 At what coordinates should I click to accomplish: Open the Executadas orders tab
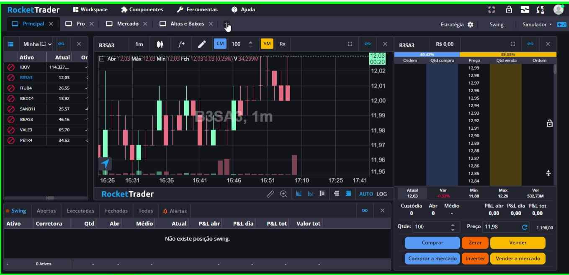[x=80, y=211]
